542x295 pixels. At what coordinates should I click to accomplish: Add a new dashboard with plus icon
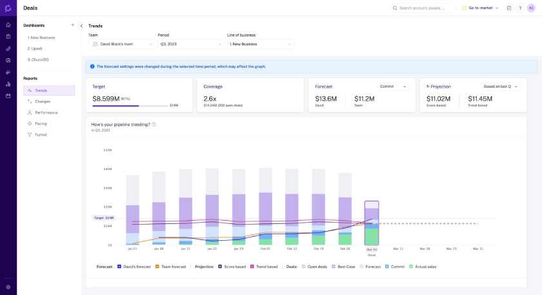pyautogui.click(x=72, y=25)
